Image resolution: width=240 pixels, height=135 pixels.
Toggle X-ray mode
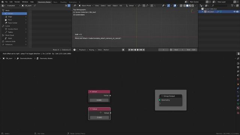click(x=181, y=6)
